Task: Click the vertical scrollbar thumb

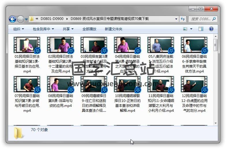Action: point(216,45)
